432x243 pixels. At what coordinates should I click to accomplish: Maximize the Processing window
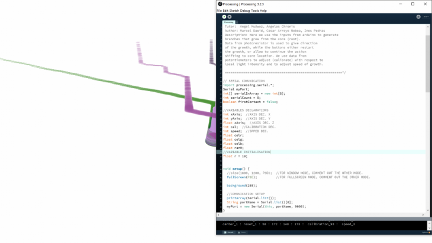(x=412, y=4)
